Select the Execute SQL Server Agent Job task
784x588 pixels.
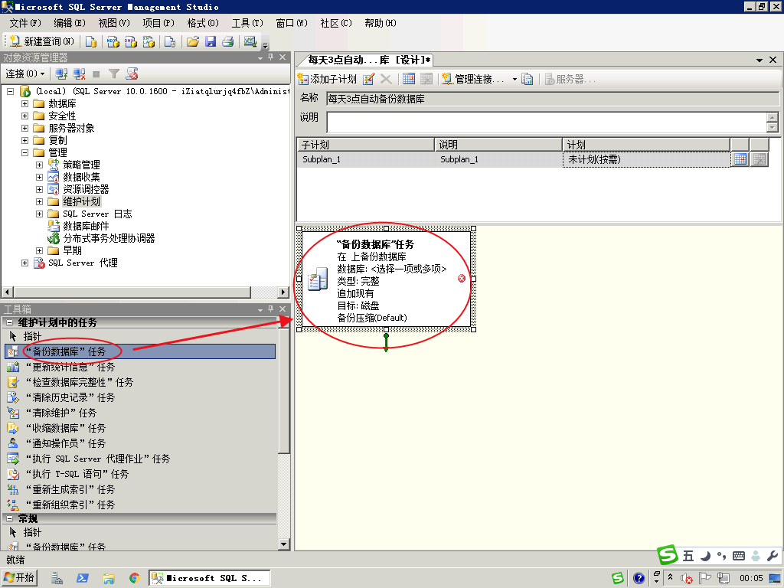click(140, 459)
